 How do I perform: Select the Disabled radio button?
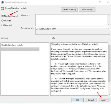2,25
